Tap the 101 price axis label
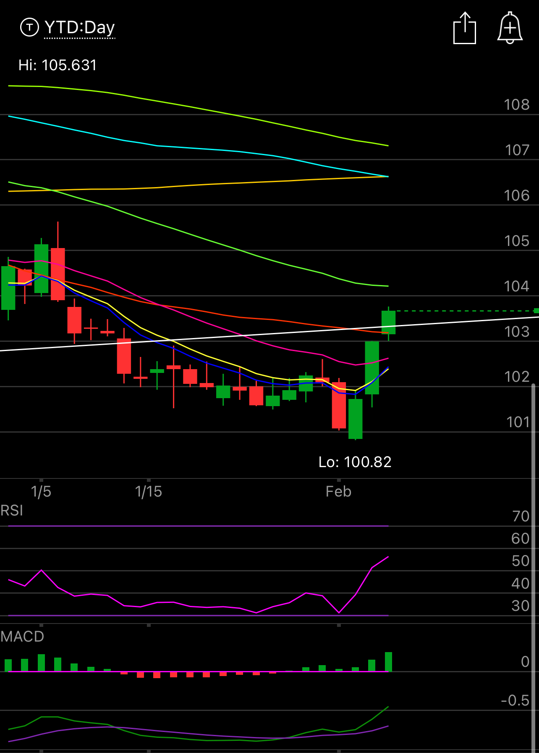Viewport: 539px width, 753px height. pos(518,422)
